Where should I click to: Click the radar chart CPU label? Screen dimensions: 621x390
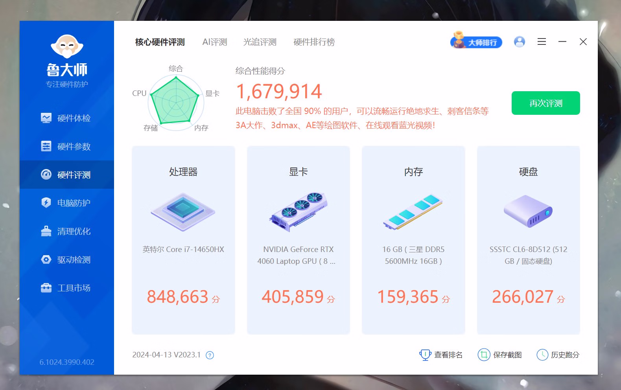139,93
